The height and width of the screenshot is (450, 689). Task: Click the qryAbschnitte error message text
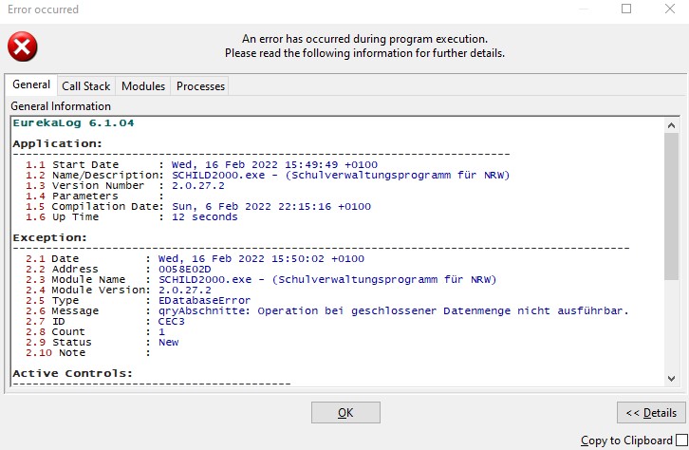tap(394, 311)
